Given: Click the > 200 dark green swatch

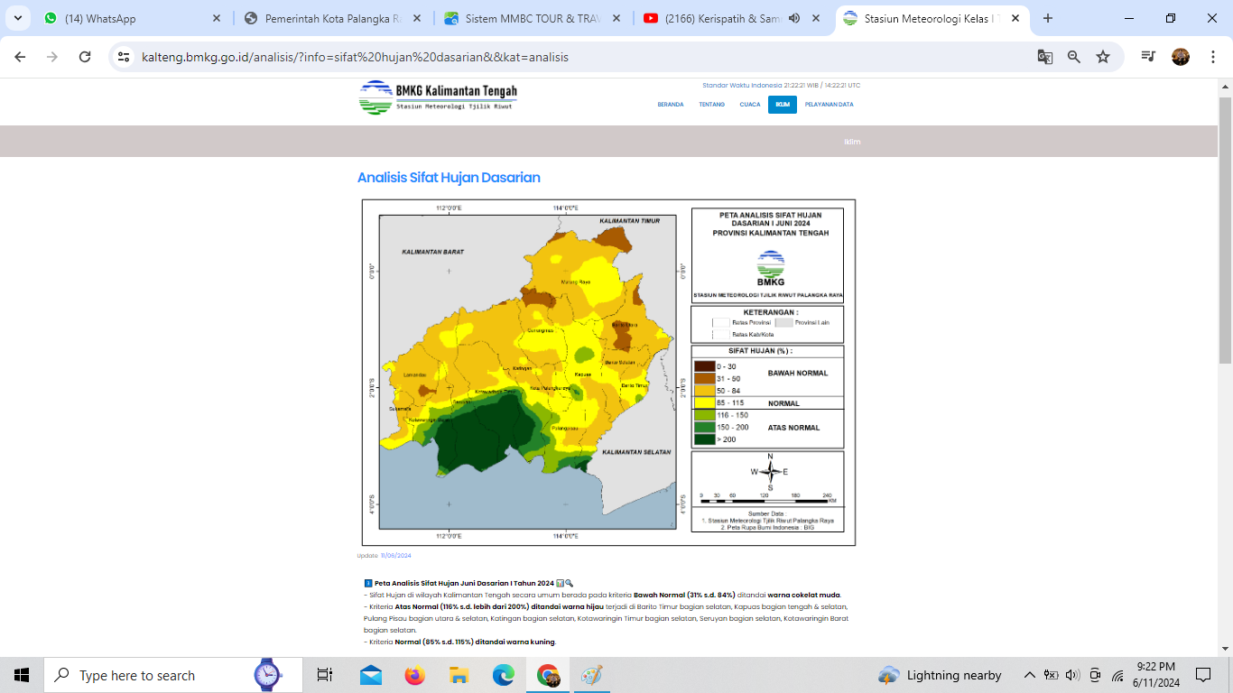Looking at the screenshot, I should point(705,439).
